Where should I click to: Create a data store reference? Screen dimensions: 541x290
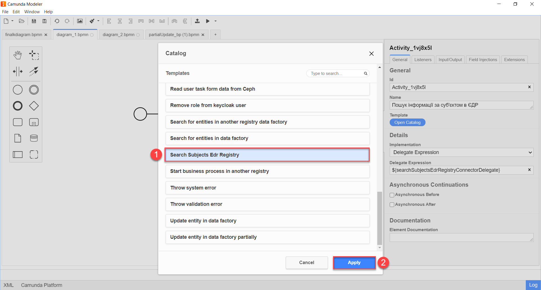pyautogui.click(x=34, y=138)
